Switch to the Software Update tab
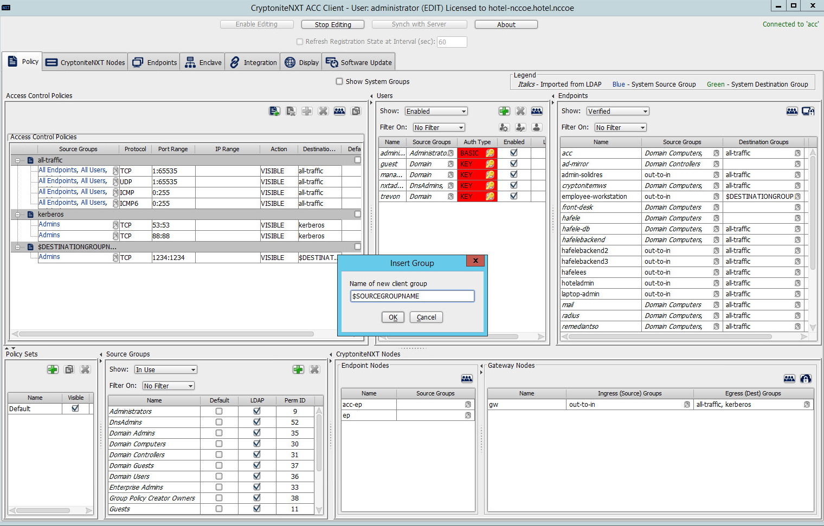824x526 pixels. point(358,62)
